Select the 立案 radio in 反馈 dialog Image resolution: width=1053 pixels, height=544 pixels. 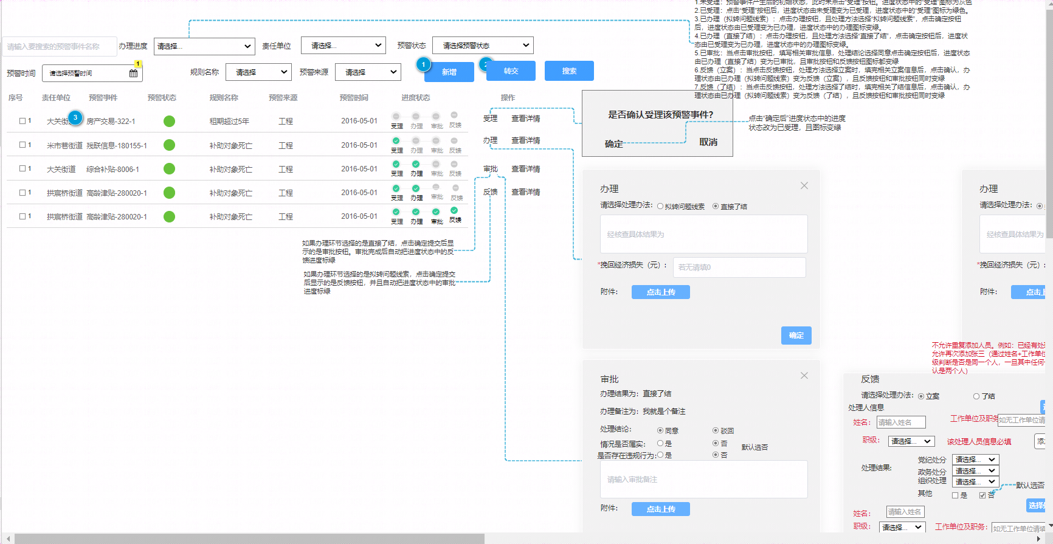point(921,396)
